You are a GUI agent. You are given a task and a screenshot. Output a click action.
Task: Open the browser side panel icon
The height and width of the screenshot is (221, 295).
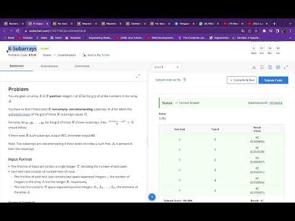point(277,31)
